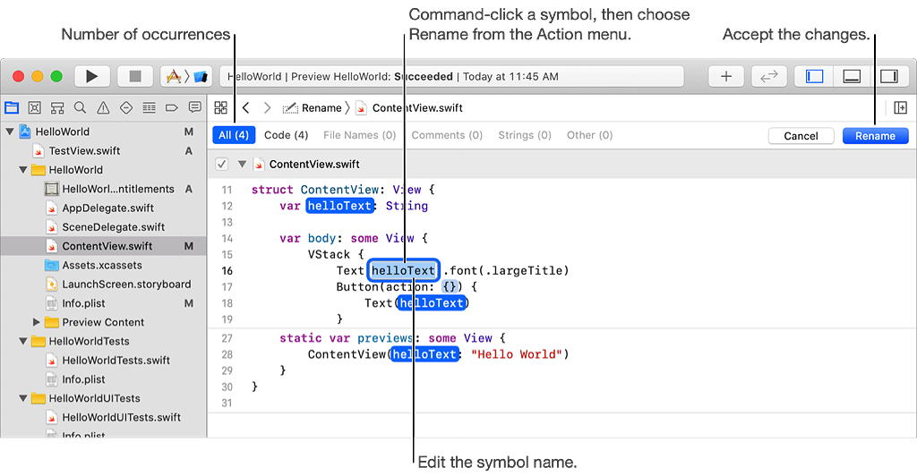917x476 pixels.
Task: Confirm with the blue Rename button
Action: click(x=875, y=135)
